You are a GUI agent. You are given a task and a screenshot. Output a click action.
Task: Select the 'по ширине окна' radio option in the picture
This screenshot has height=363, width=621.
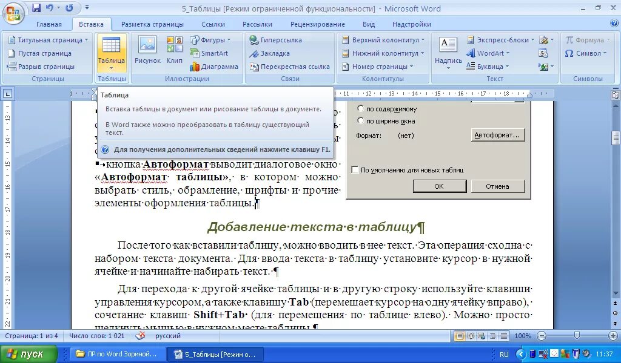360,120
